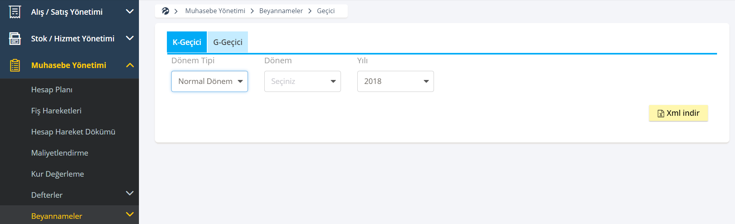735x224 pixels.
Task: Open the Yılı 2018 dropdown
Action: click(396, 81)
